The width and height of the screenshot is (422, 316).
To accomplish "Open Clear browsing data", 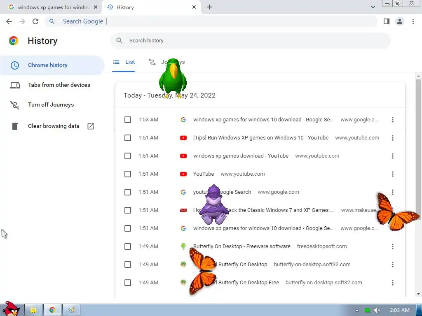I will tap(52, 126).
